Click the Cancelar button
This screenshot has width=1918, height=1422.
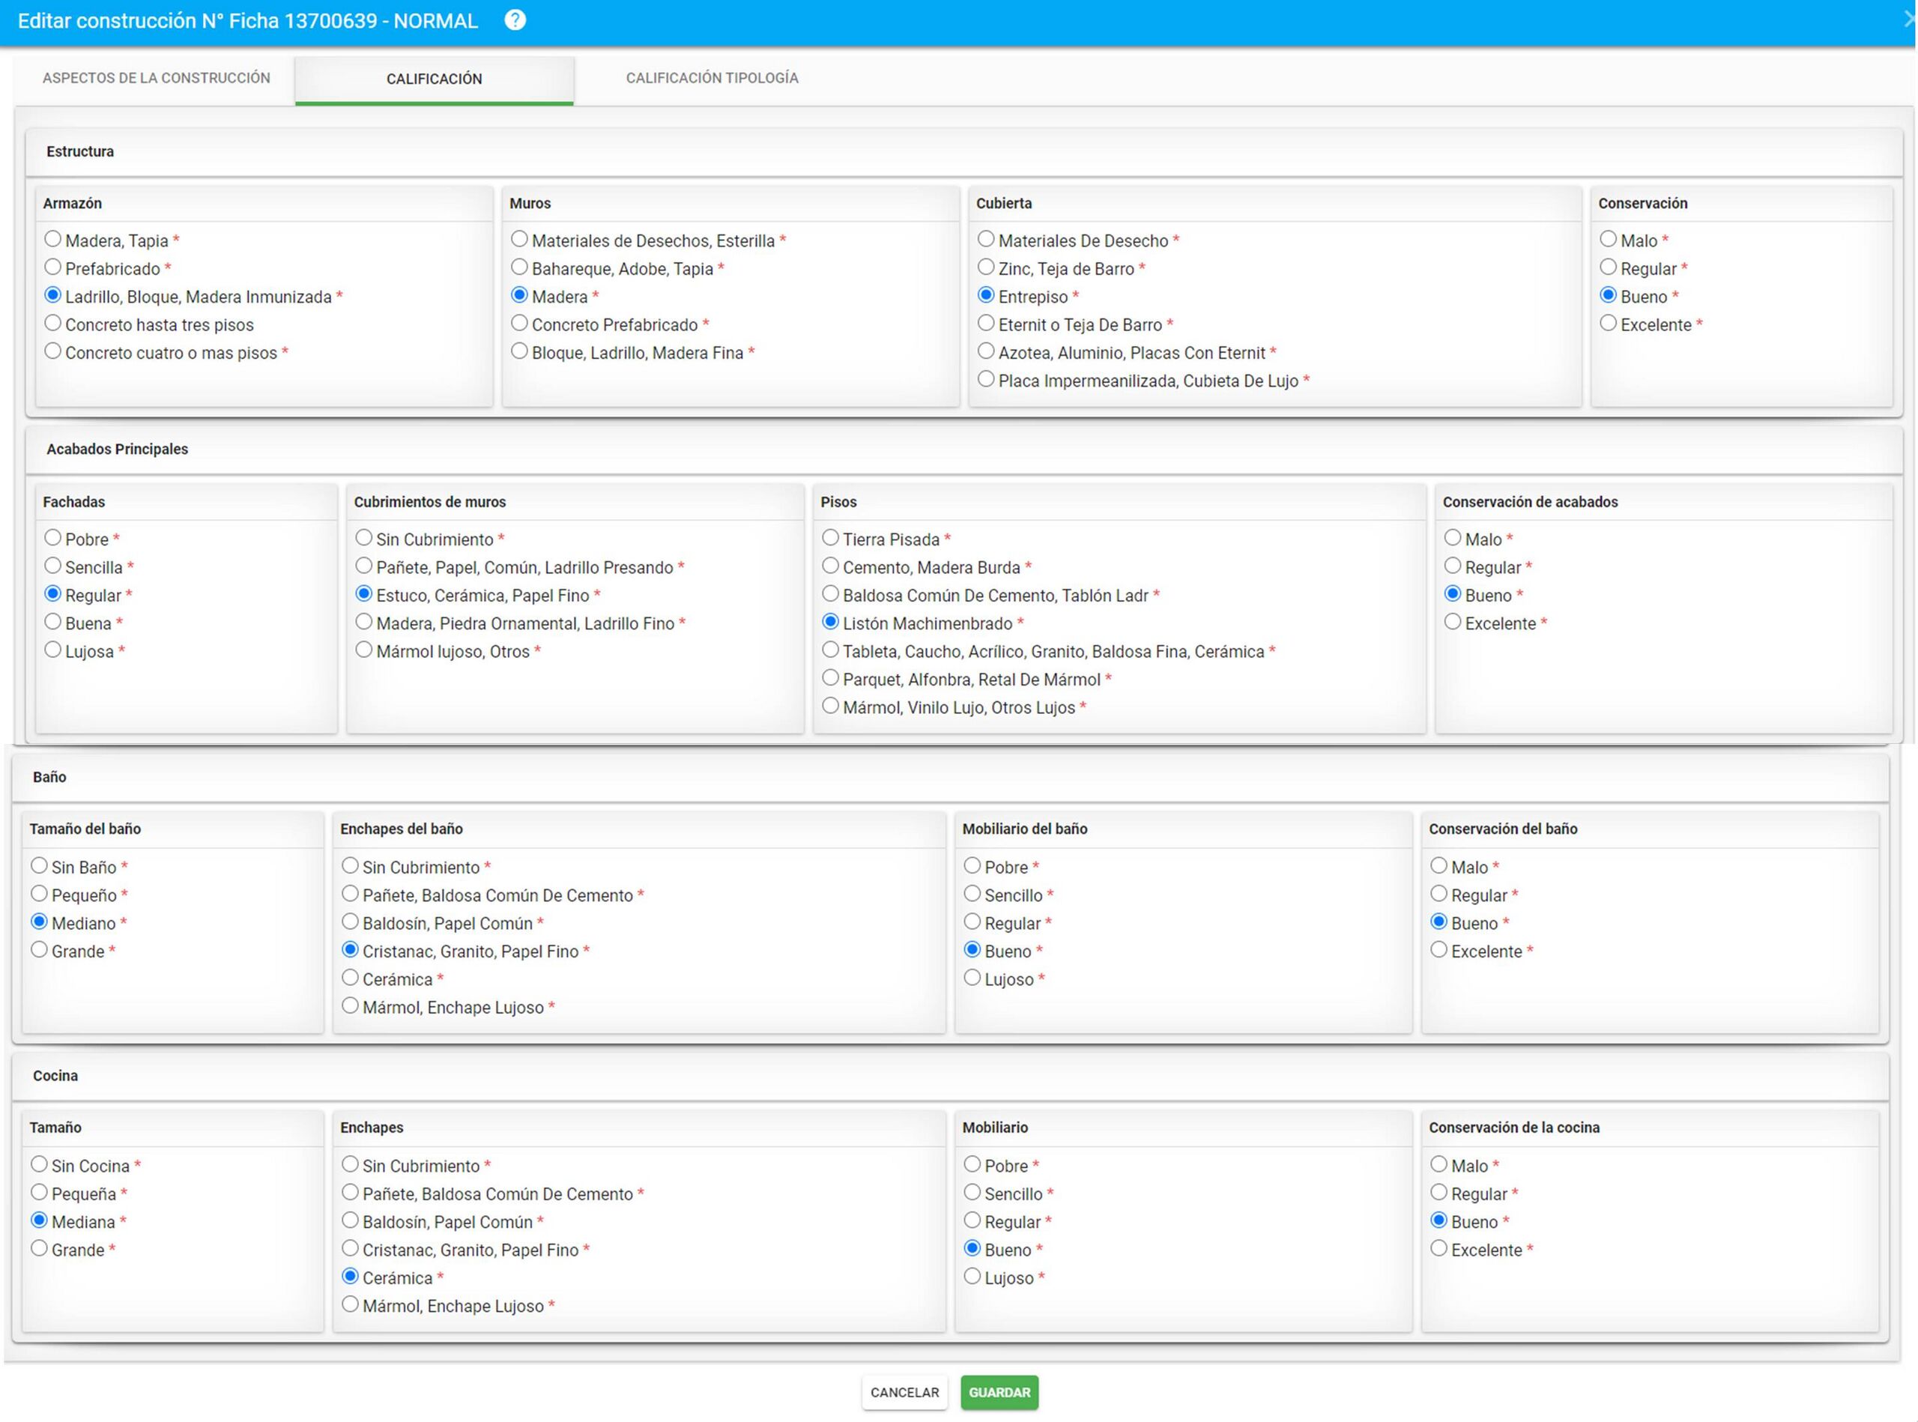click(904, 1392)
